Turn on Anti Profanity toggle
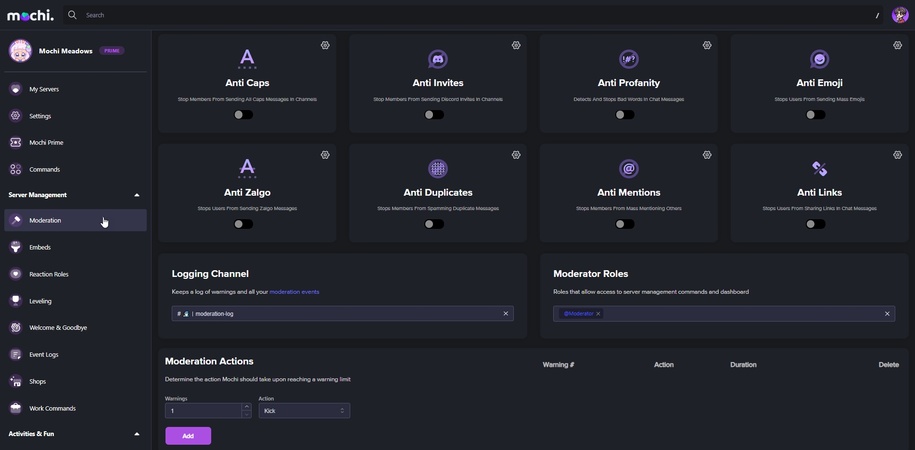 625,115
